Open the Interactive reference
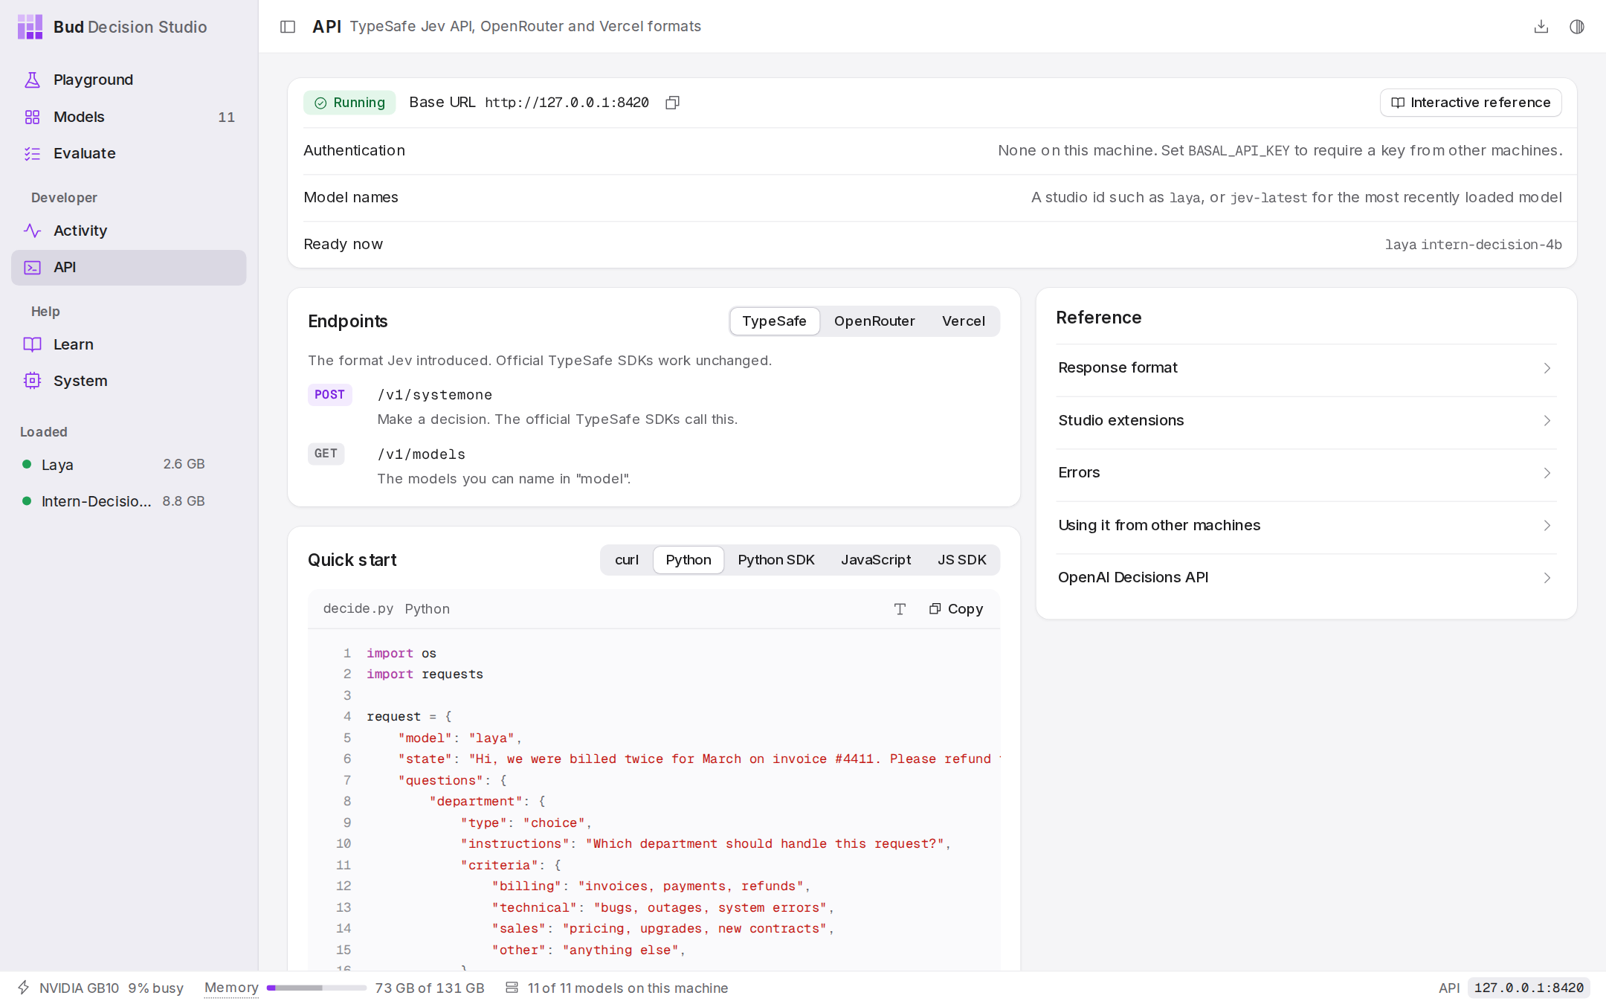1606x1004 pixels. pyautogui.click(x=1471, y=103)
